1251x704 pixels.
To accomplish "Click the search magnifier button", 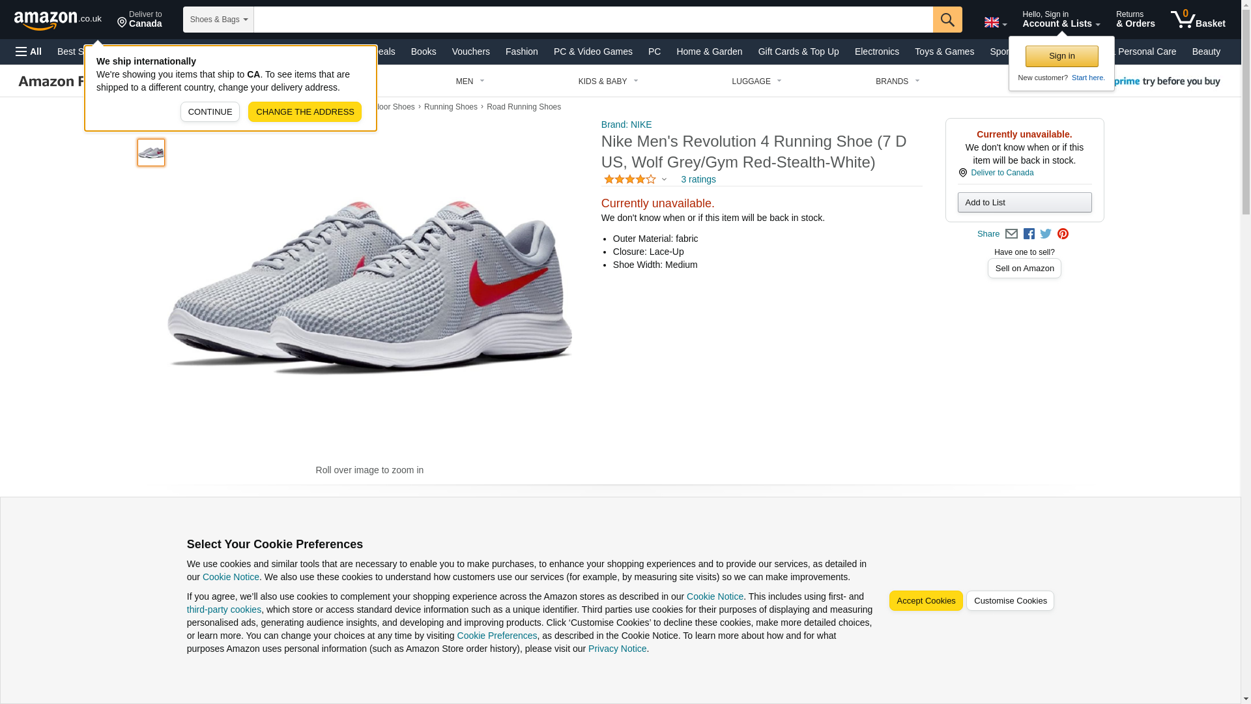I will tap(947, 20).
